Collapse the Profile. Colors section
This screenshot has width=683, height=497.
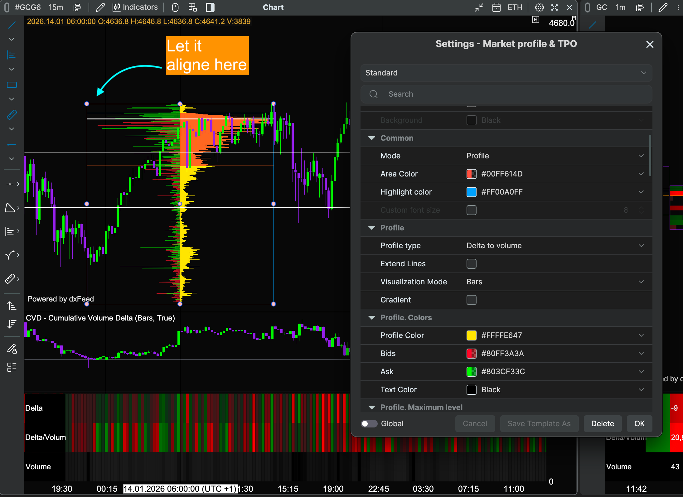pos(371,318)
